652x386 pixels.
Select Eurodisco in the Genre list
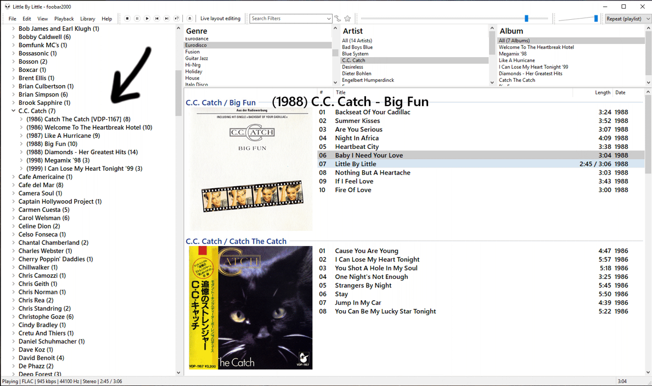coord(258,45)
